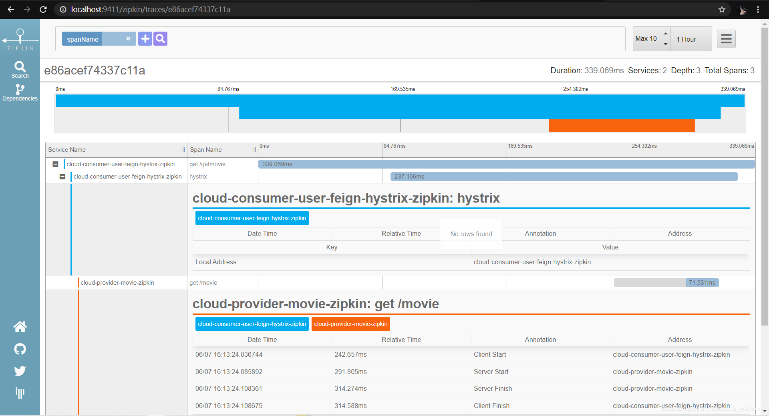Remove the spanName filter chip
The height and width of the screenshot is (416, 769).
click(x=128, y=39)
